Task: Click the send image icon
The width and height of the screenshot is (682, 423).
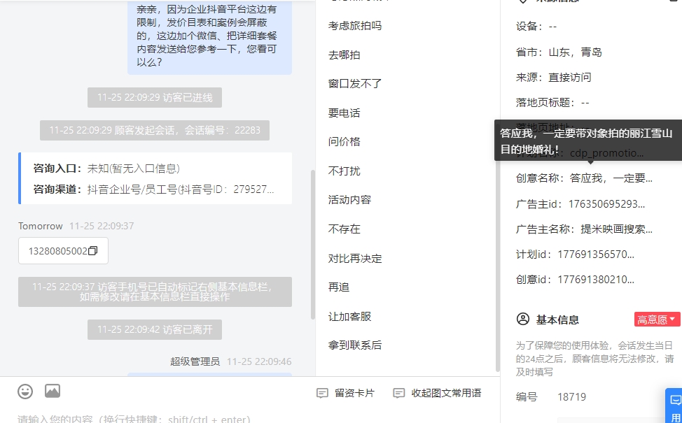Action: coord(53,391)
